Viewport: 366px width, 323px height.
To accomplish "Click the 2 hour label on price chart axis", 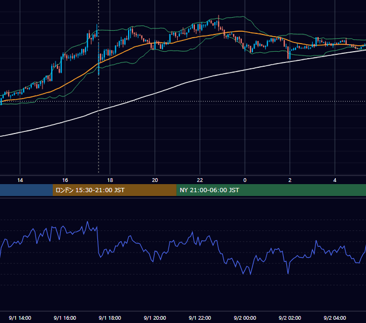I will click(290, 180).
